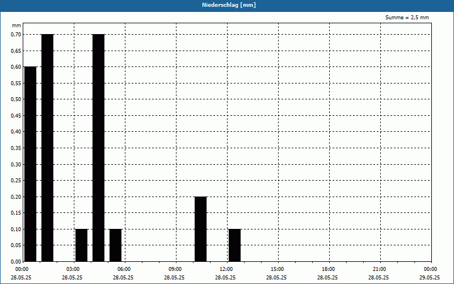Pick the 0,50 y-axis label
This screenshot has width=454, height=284.
tap(16, 99)
